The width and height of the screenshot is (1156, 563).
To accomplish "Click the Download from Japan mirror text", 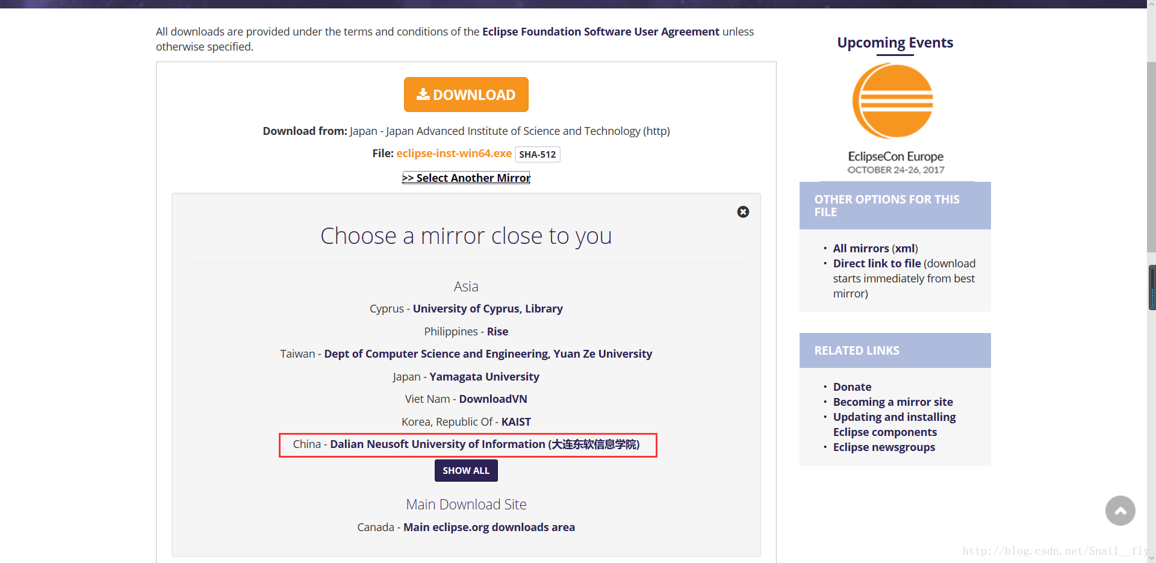I will pos(466,131).
